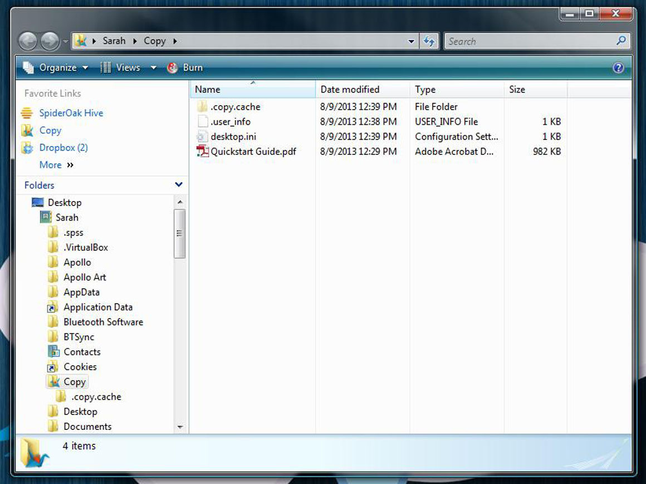Open the Views dropdown arrow
Viewport: 646px width, 484px height.
coord(153,68)
